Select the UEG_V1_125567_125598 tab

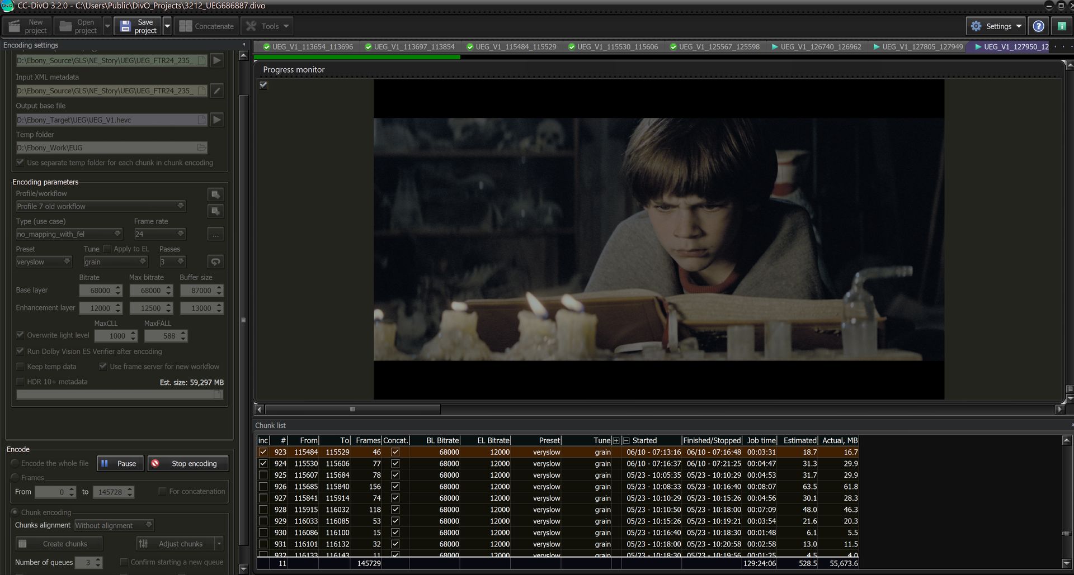coord(715,47)
